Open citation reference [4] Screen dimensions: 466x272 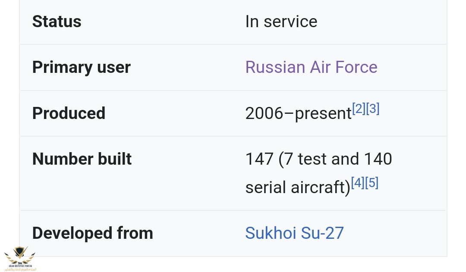tap(358, 183)
